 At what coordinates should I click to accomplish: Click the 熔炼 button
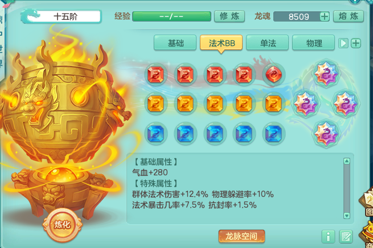[349, 16]
